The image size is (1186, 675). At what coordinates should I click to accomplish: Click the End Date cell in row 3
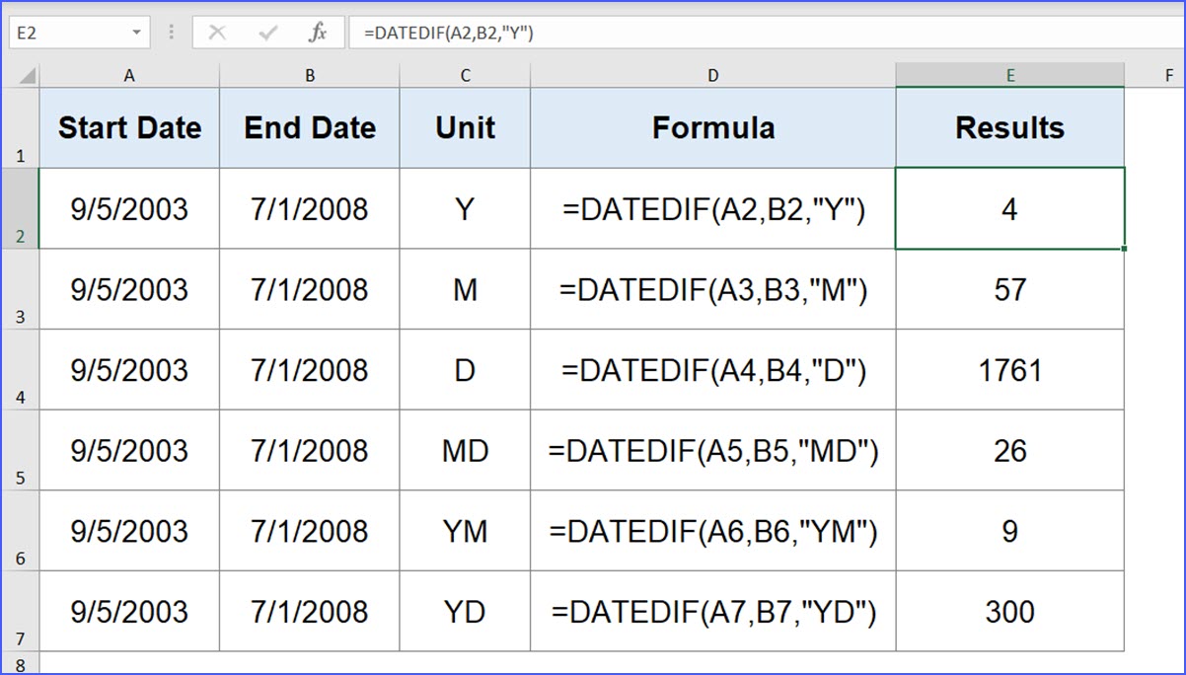309,289
